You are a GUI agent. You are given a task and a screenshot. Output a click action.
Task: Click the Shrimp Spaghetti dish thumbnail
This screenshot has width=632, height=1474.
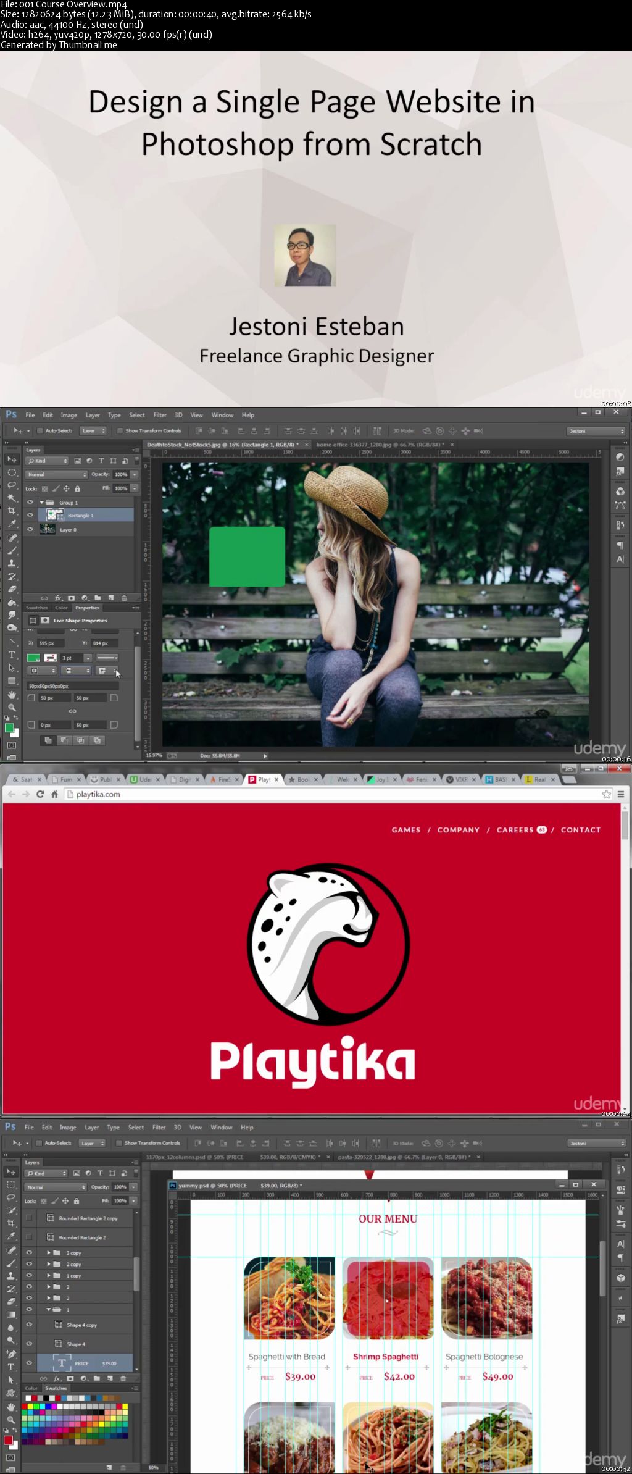click(388, 1298)
